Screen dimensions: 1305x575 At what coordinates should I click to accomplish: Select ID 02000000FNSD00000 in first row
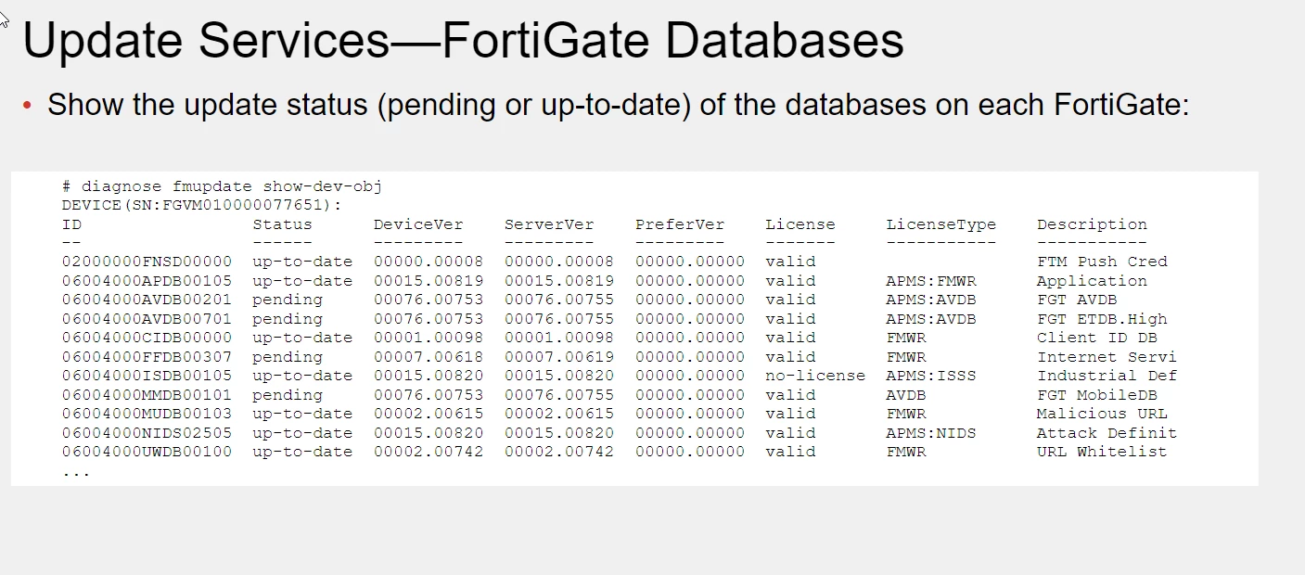[147, 262]
